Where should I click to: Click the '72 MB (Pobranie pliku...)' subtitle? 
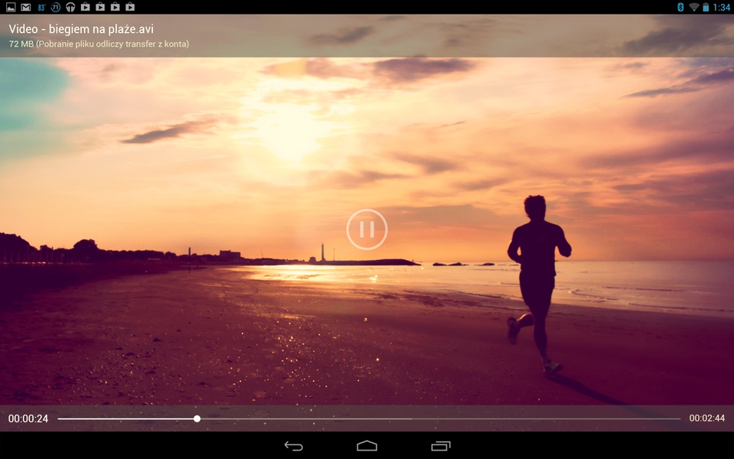(x=99, y=44)
